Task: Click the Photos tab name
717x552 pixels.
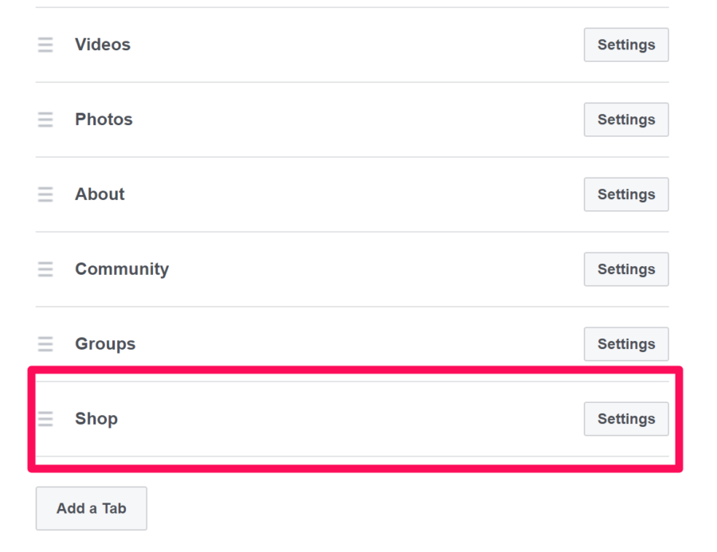Action: point(104,119)
